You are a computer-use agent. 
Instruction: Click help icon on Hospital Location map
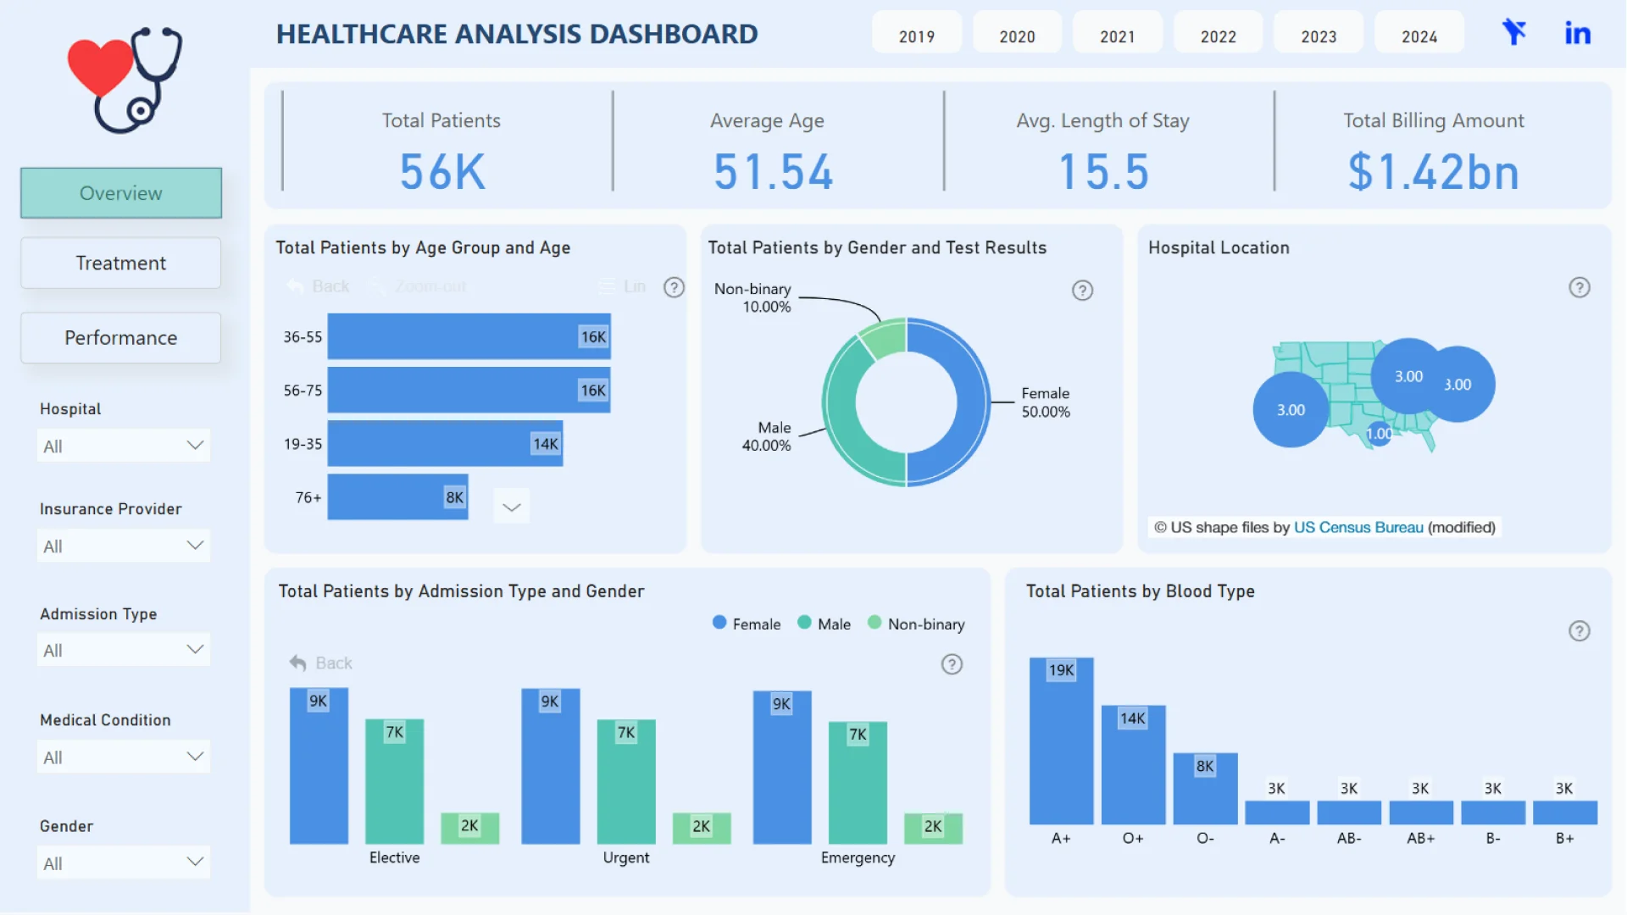click(x=1579, y=287)
